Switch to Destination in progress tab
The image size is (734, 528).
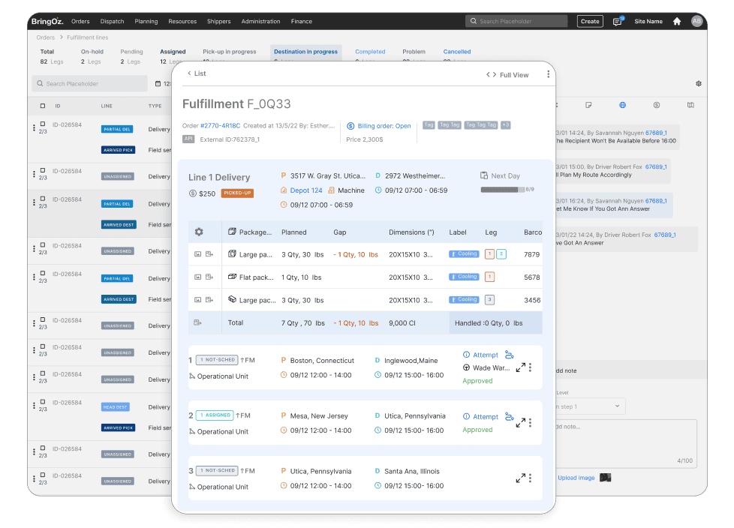pyautogui.click(x=305, y=52)
